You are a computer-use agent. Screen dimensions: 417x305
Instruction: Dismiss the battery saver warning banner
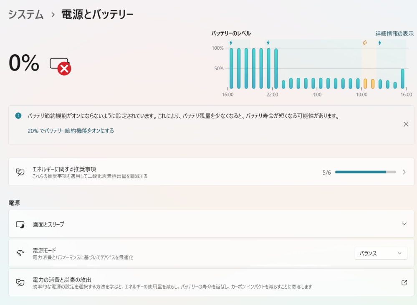(405, 124)
